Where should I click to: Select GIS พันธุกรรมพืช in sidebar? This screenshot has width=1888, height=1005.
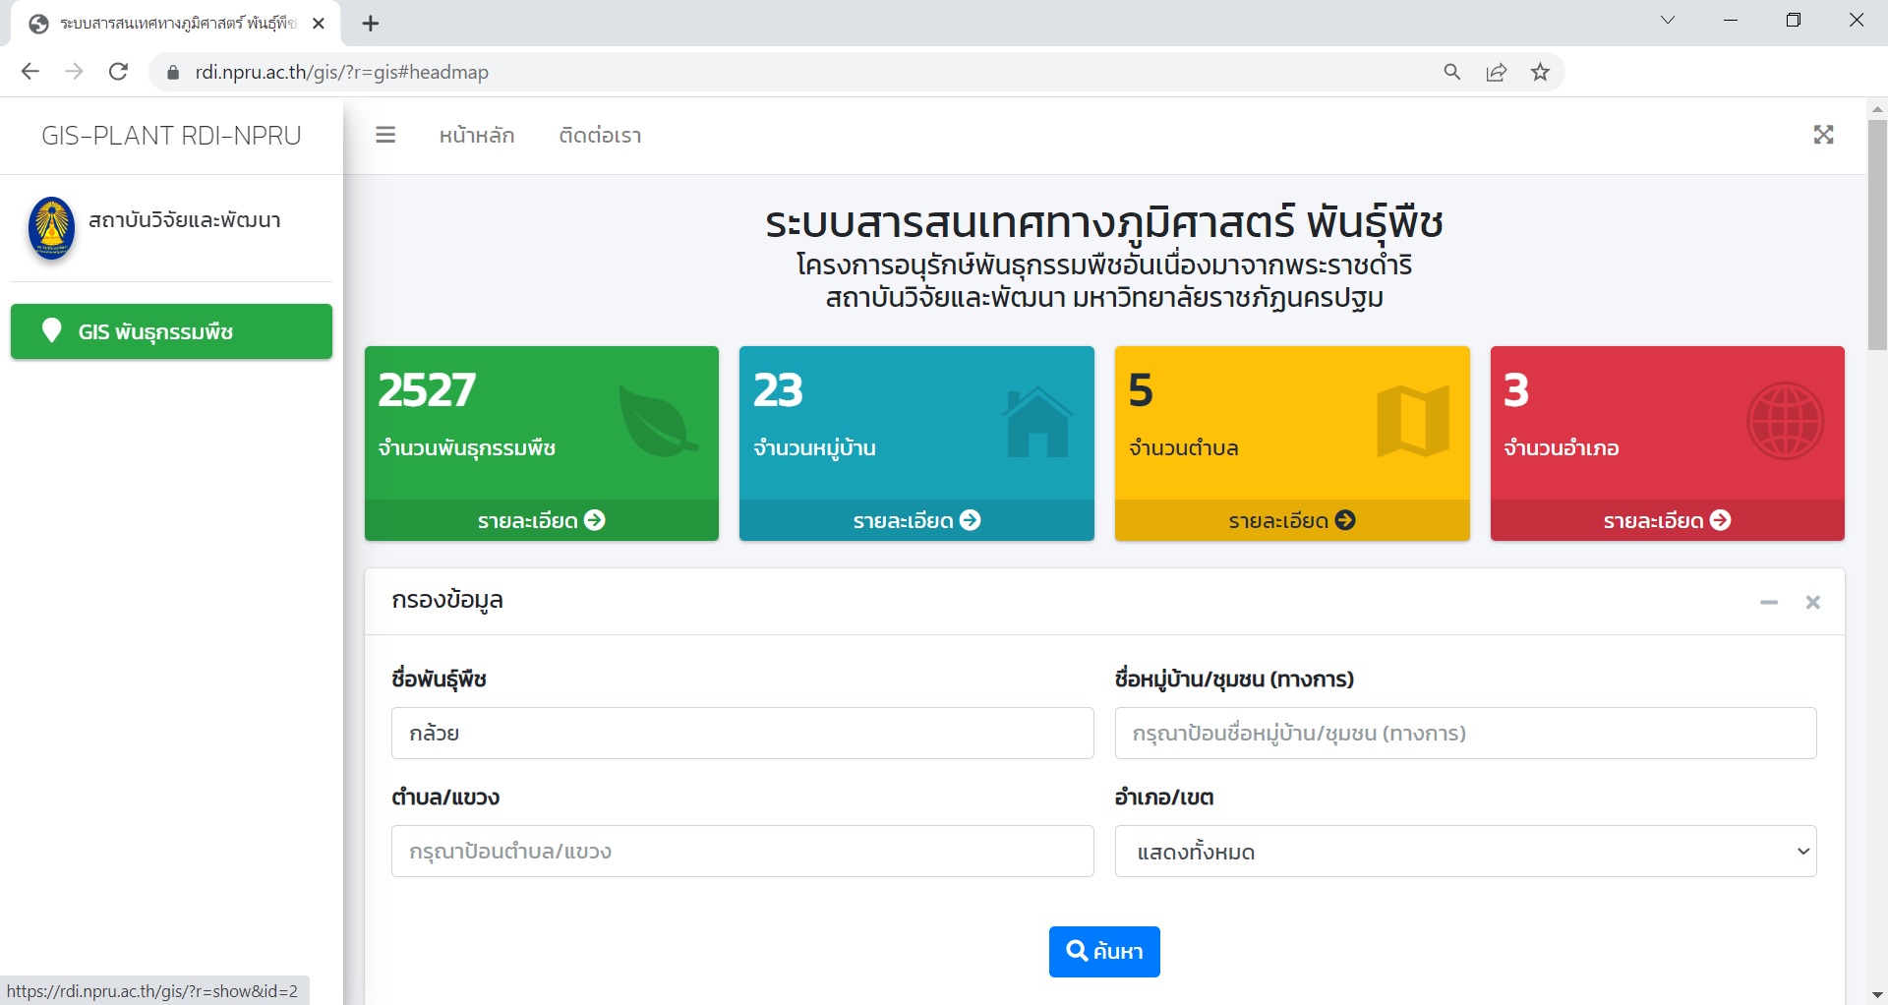tap(171, 331)
